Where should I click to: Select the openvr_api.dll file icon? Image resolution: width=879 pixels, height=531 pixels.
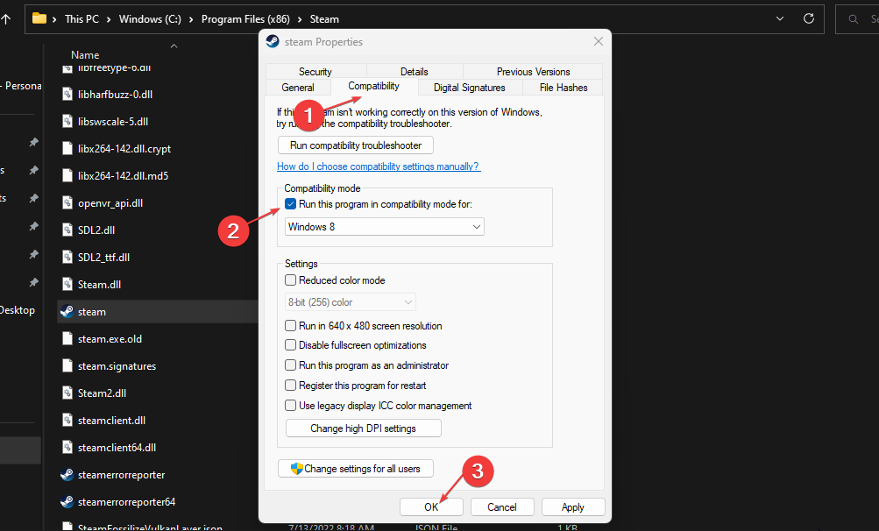click(x=67, y=203)
